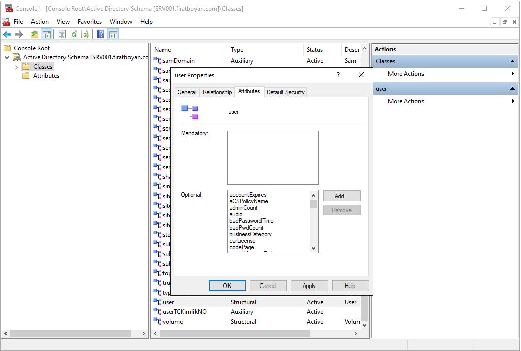Open the Action menu

pyautogui.click(x=40, y=22)
